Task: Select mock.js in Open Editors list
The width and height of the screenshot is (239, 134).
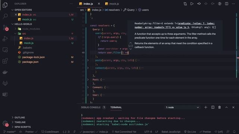Action: [27, 19]
